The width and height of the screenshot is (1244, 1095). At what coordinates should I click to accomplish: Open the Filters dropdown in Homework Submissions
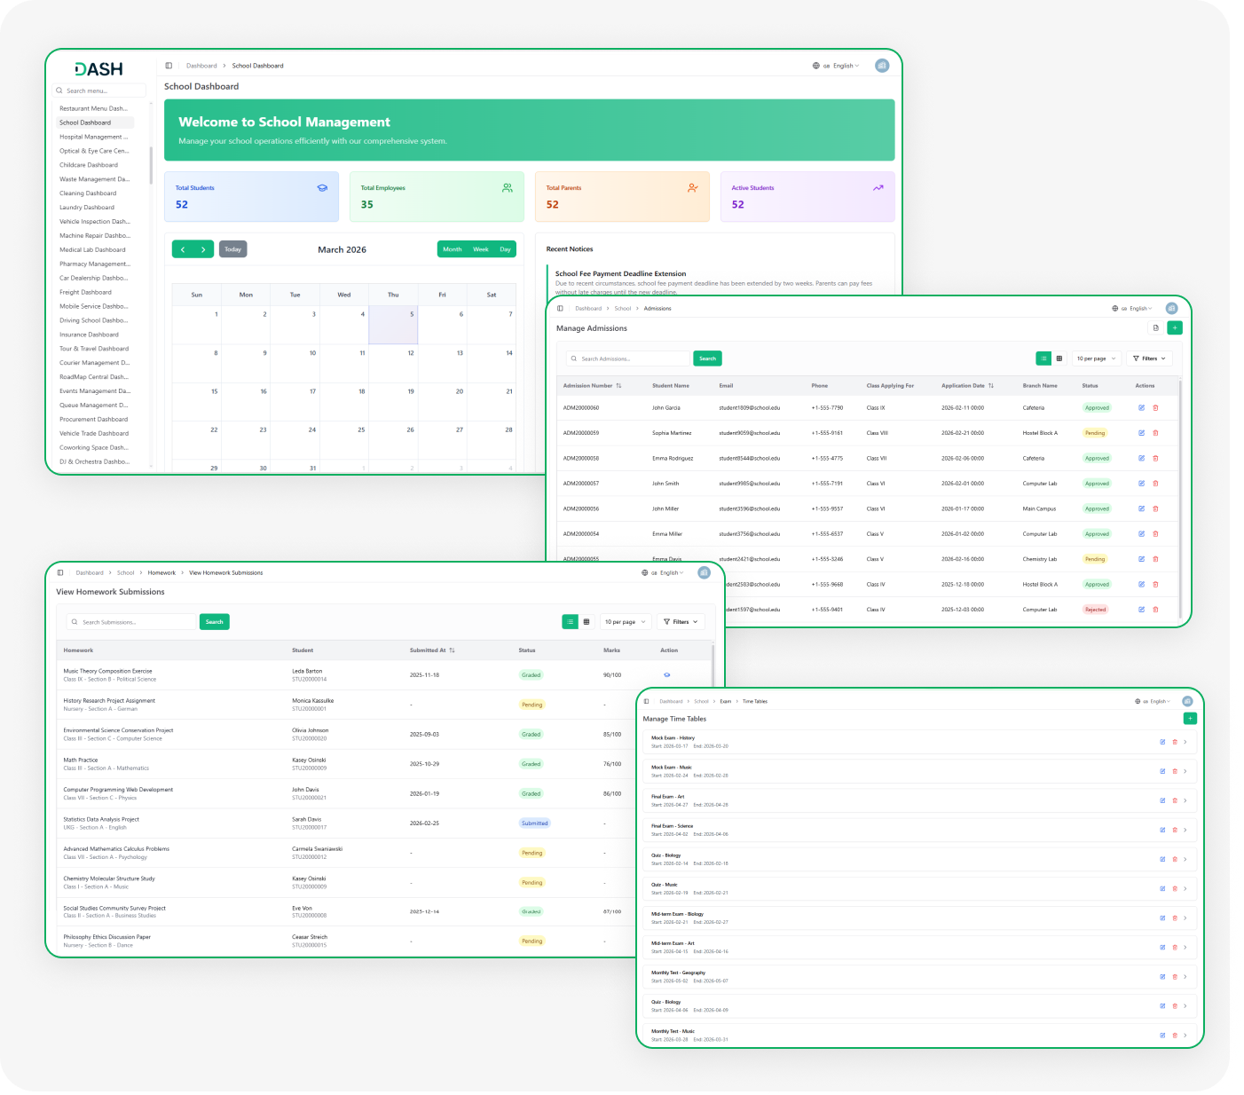click(681, 622)
